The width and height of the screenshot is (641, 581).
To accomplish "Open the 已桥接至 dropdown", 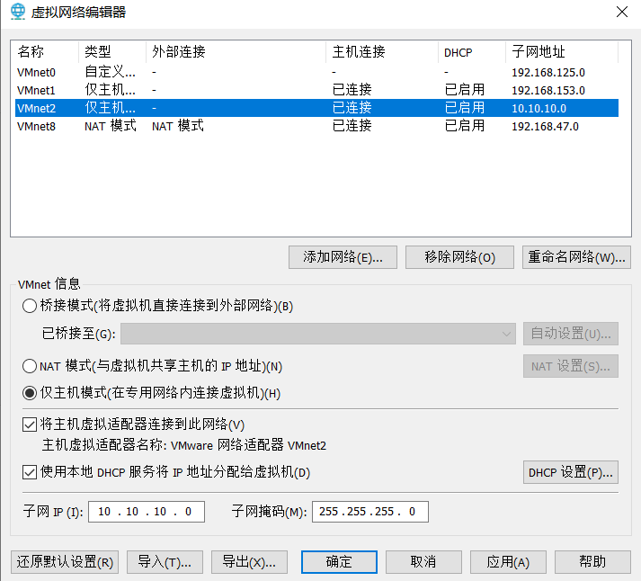I will 318,334.
